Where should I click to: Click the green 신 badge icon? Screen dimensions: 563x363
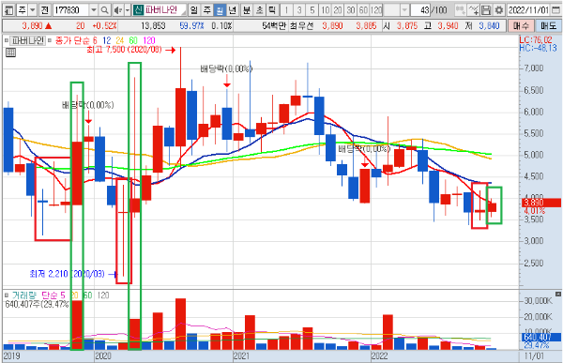(x=138, y=9)
